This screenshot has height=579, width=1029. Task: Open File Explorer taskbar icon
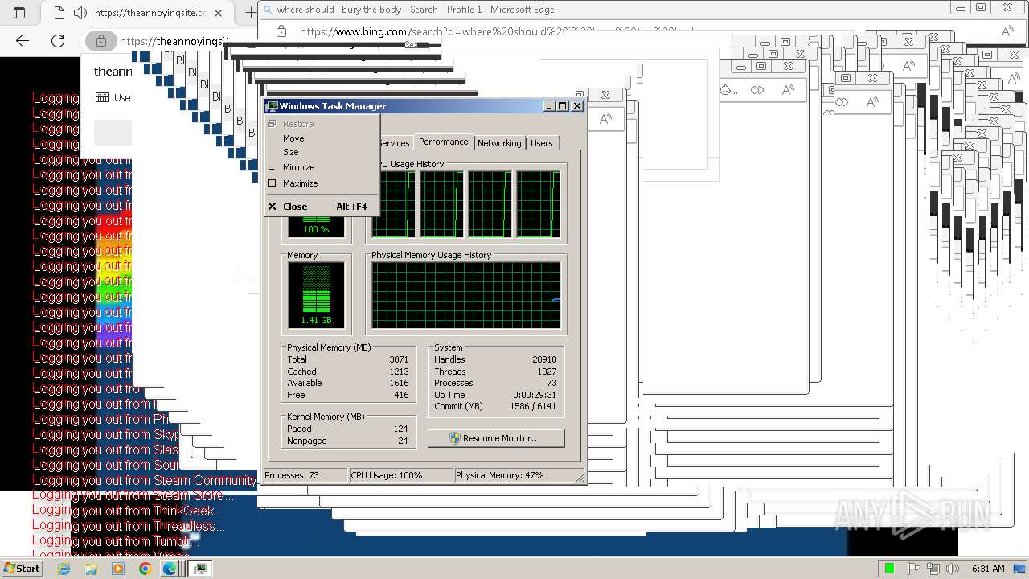point(91,569)
